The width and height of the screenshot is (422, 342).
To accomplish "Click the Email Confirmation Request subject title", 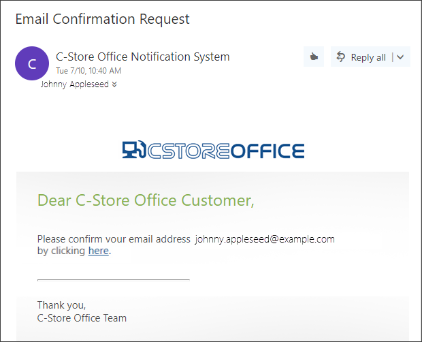I will click(x=103, y=19).
